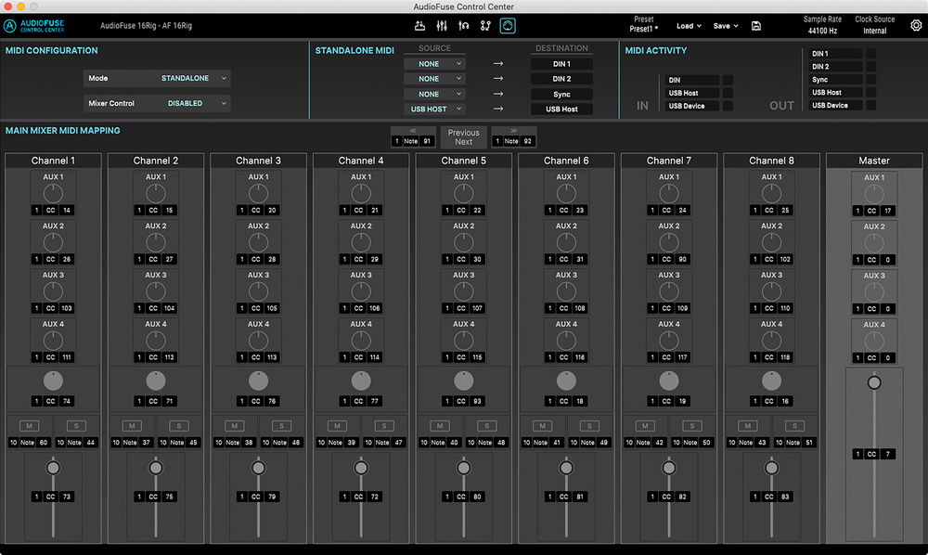
Task: Open the Save preset menu
Action: [x=725, y=26]
